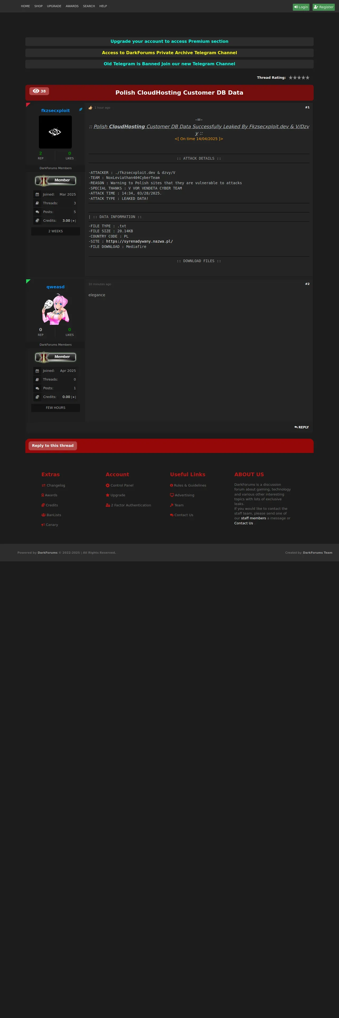
Task: Click fkzsecxploit's Member rank badge
Action: coord(56,181)
